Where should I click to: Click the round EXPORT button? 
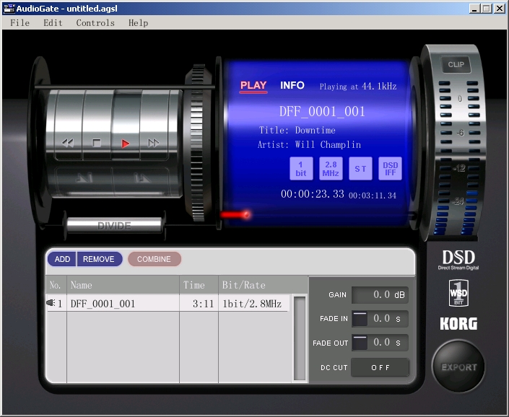(x=458, y=366)
